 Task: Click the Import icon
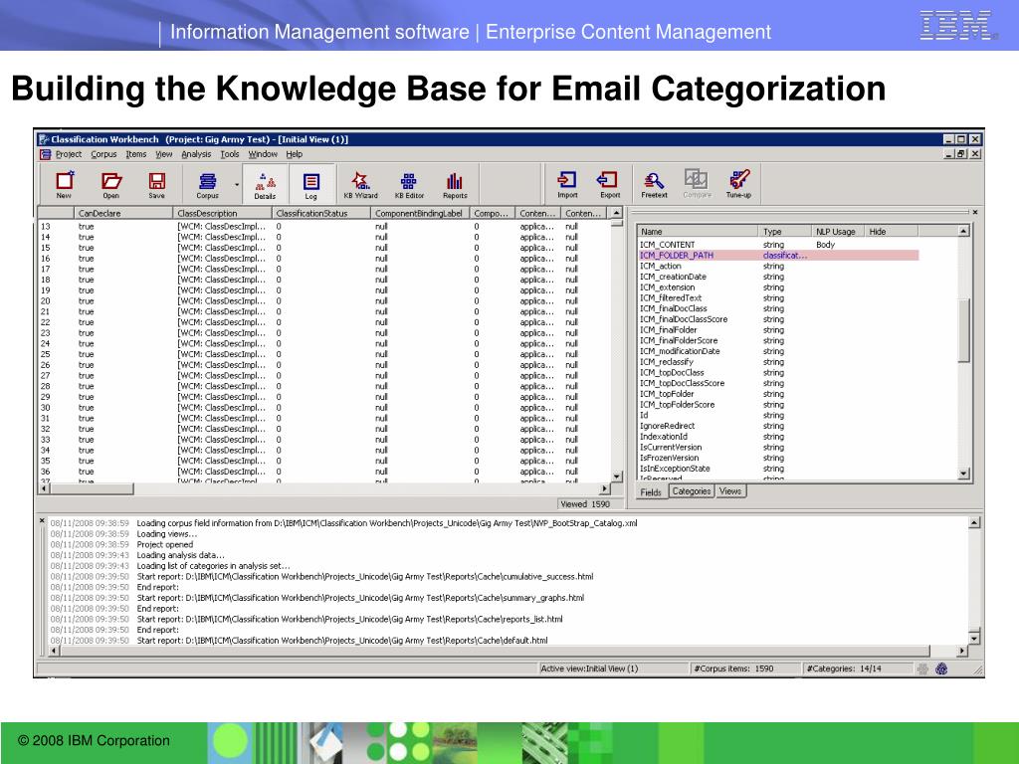click(x=567, y=183)
